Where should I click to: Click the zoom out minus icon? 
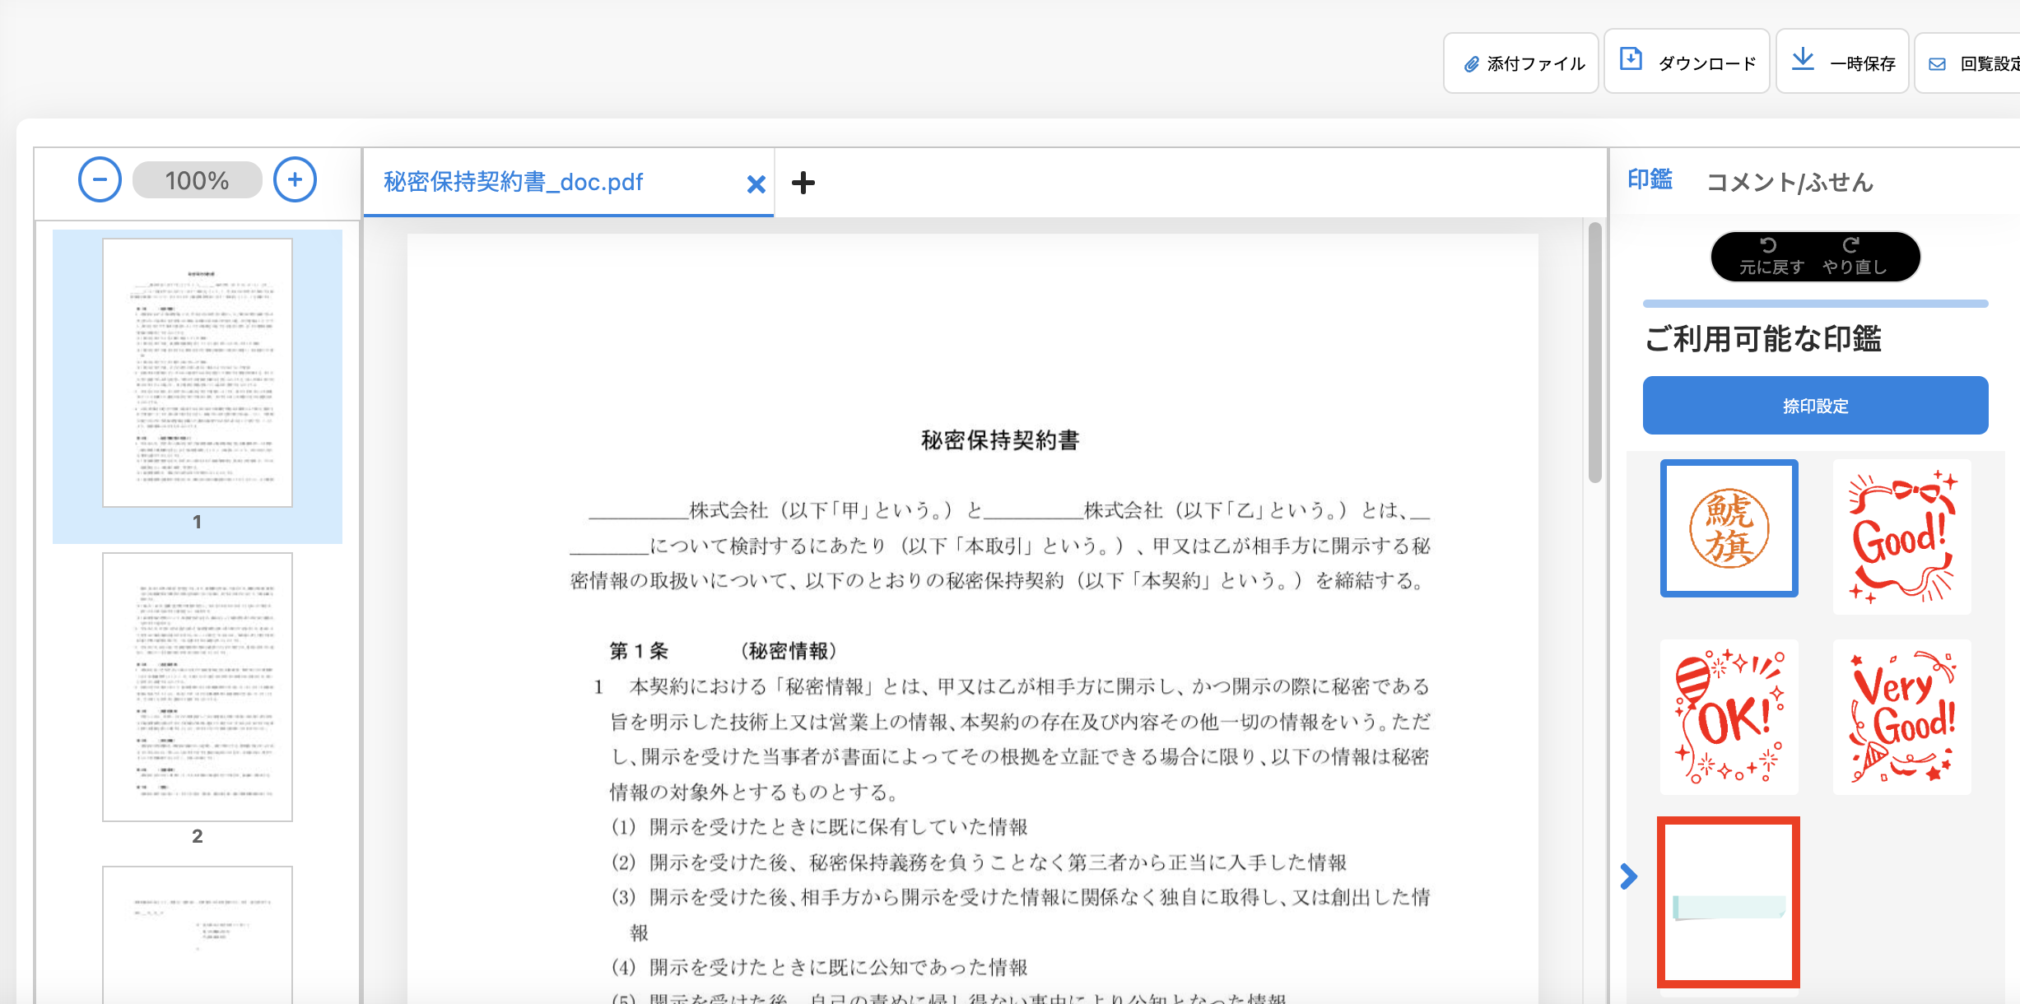click(x=100, y=180)
